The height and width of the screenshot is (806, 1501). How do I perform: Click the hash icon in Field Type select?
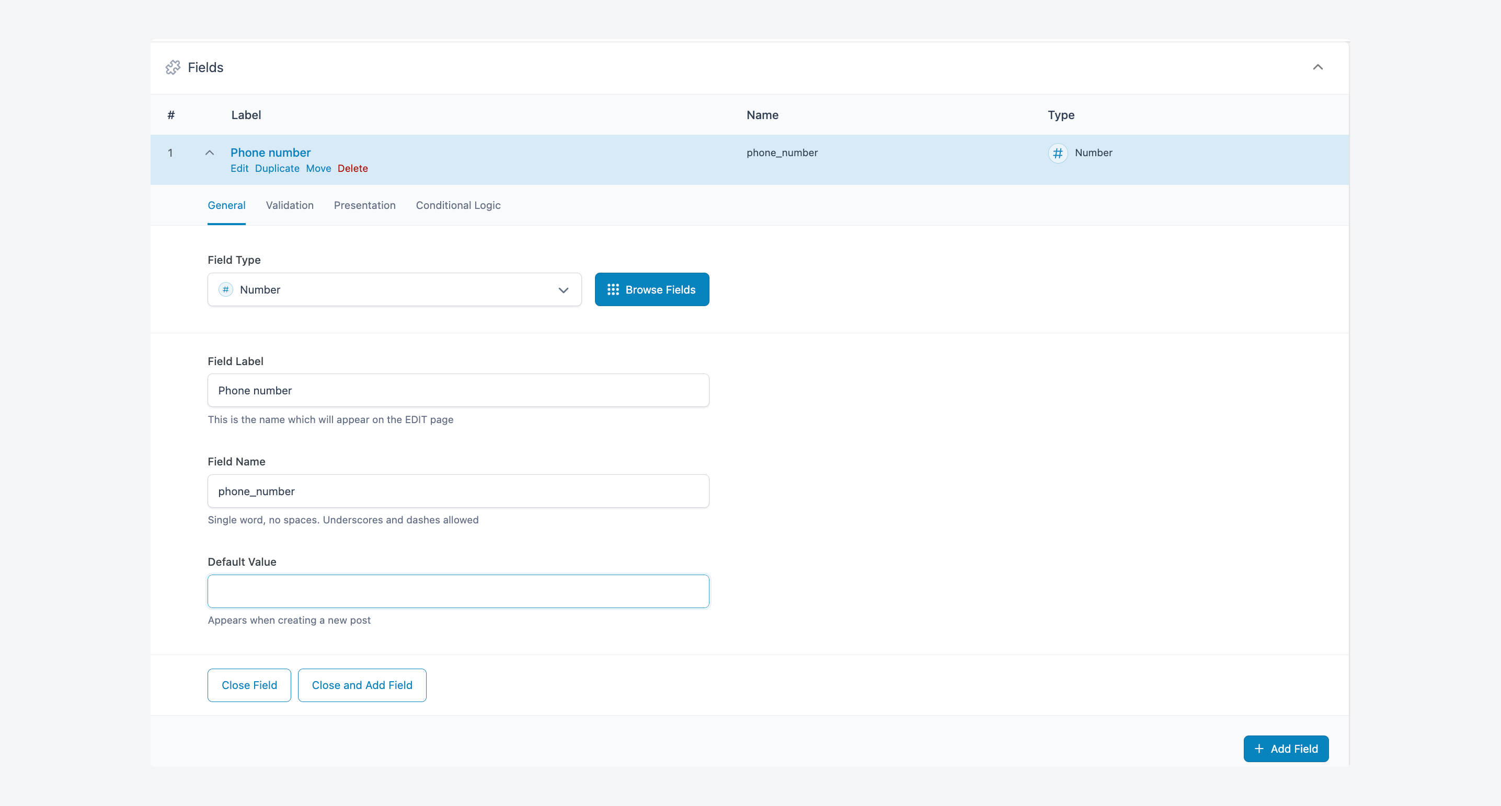point(225,289)
